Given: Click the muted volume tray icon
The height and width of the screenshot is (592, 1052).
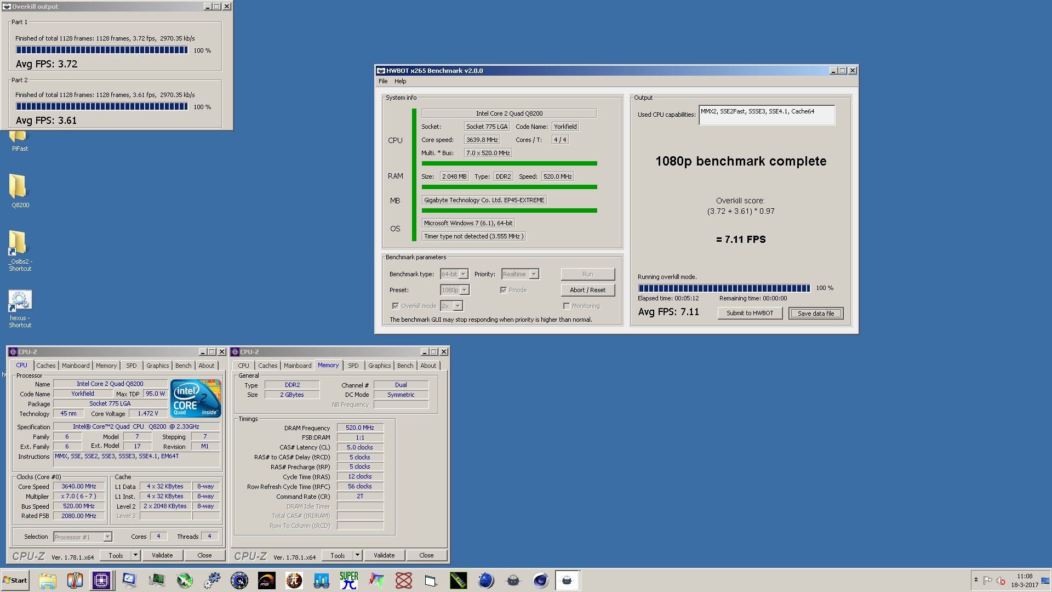Looking at the screenshot, I should [x=1001, y=580].
